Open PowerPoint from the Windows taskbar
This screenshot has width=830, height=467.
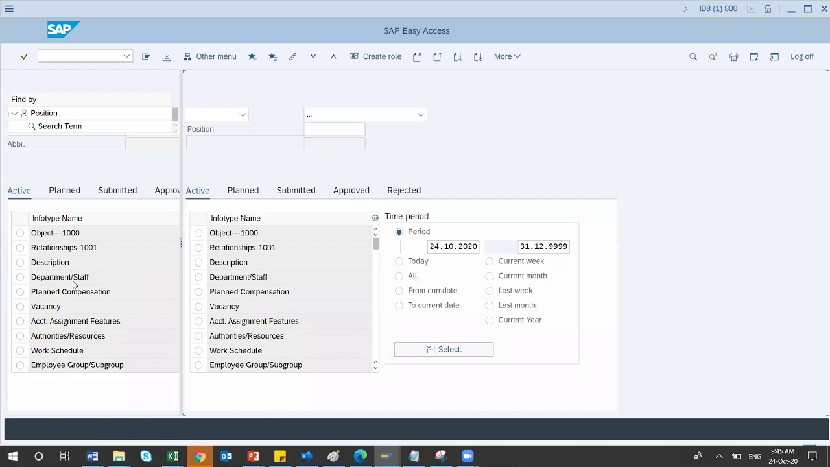[254, 456]
